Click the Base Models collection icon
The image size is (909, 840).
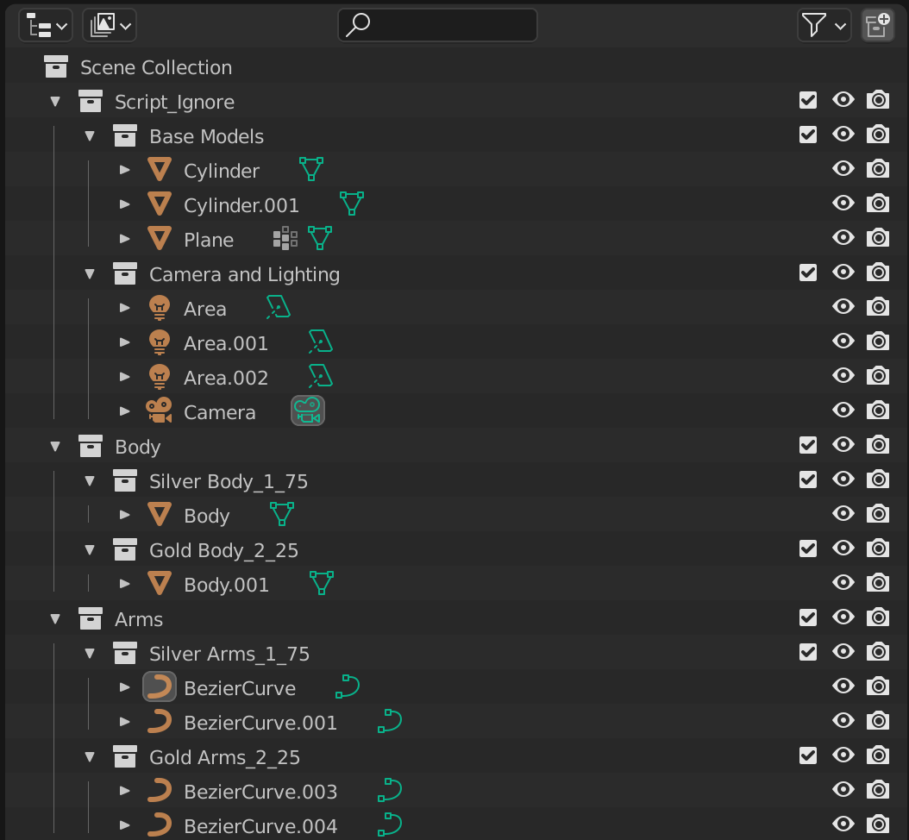pyautogui.click(x=125, y=135)
